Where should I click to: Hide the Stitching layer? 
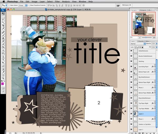tap(131, 61)
